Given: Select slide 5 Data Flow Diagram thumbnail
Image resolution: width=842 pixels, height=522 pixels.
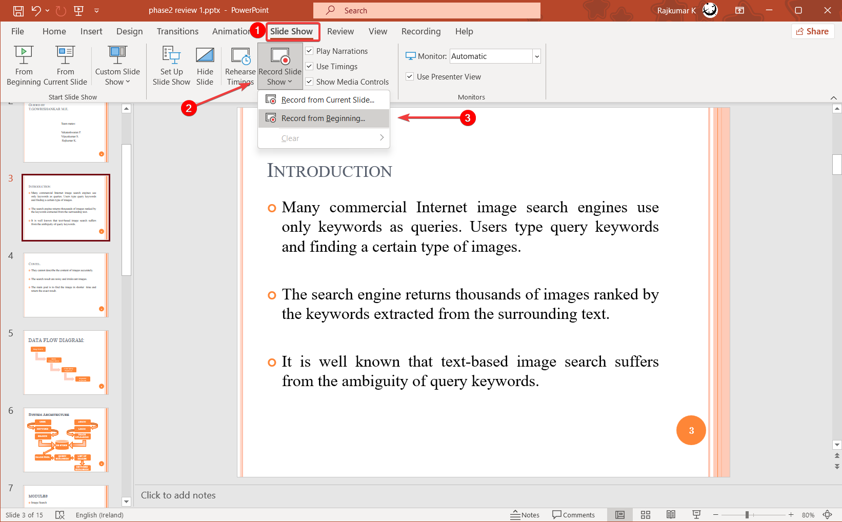Looking at the screenshot, I should tap(66, 362).
